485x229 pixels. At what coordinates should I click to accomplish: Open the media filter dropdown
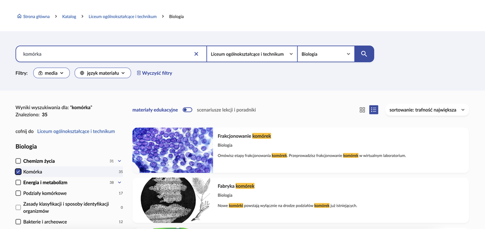[52, 73]
